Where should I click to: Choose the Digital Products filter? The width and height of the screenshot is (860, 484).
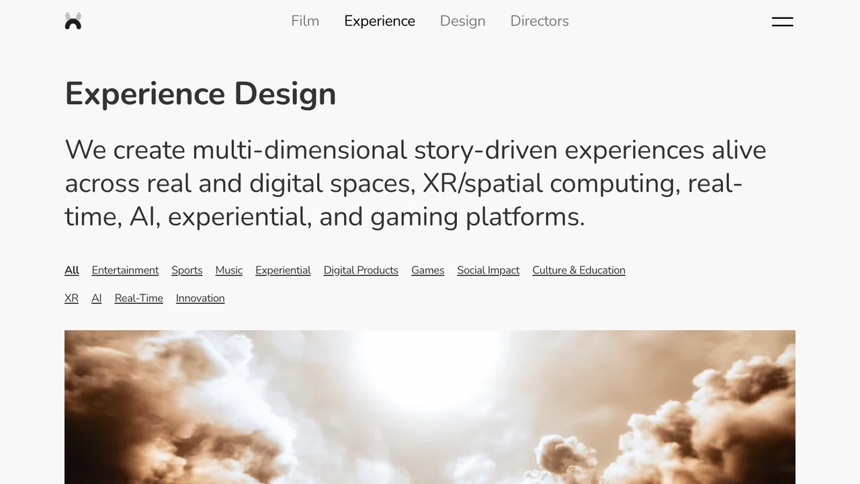[x=361, y=270]
